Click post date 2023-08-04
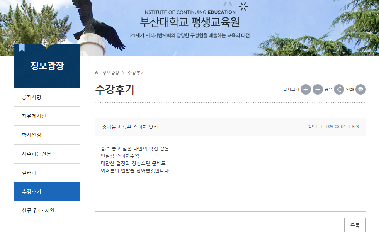The width and height of the screenshot is (379, 240). coord(335,127)
